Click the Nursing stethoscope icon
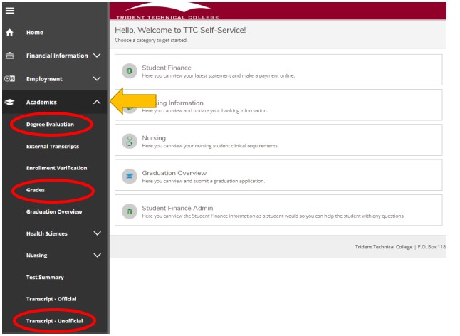 pos(129,140)
